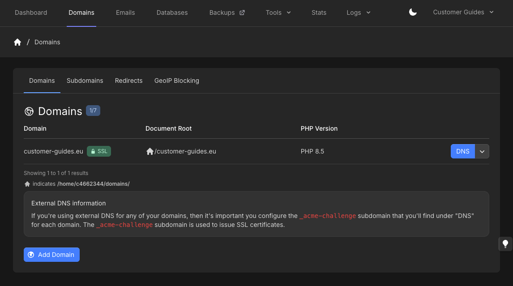
Task: Open the Databases section
Action: pos(172,13)
